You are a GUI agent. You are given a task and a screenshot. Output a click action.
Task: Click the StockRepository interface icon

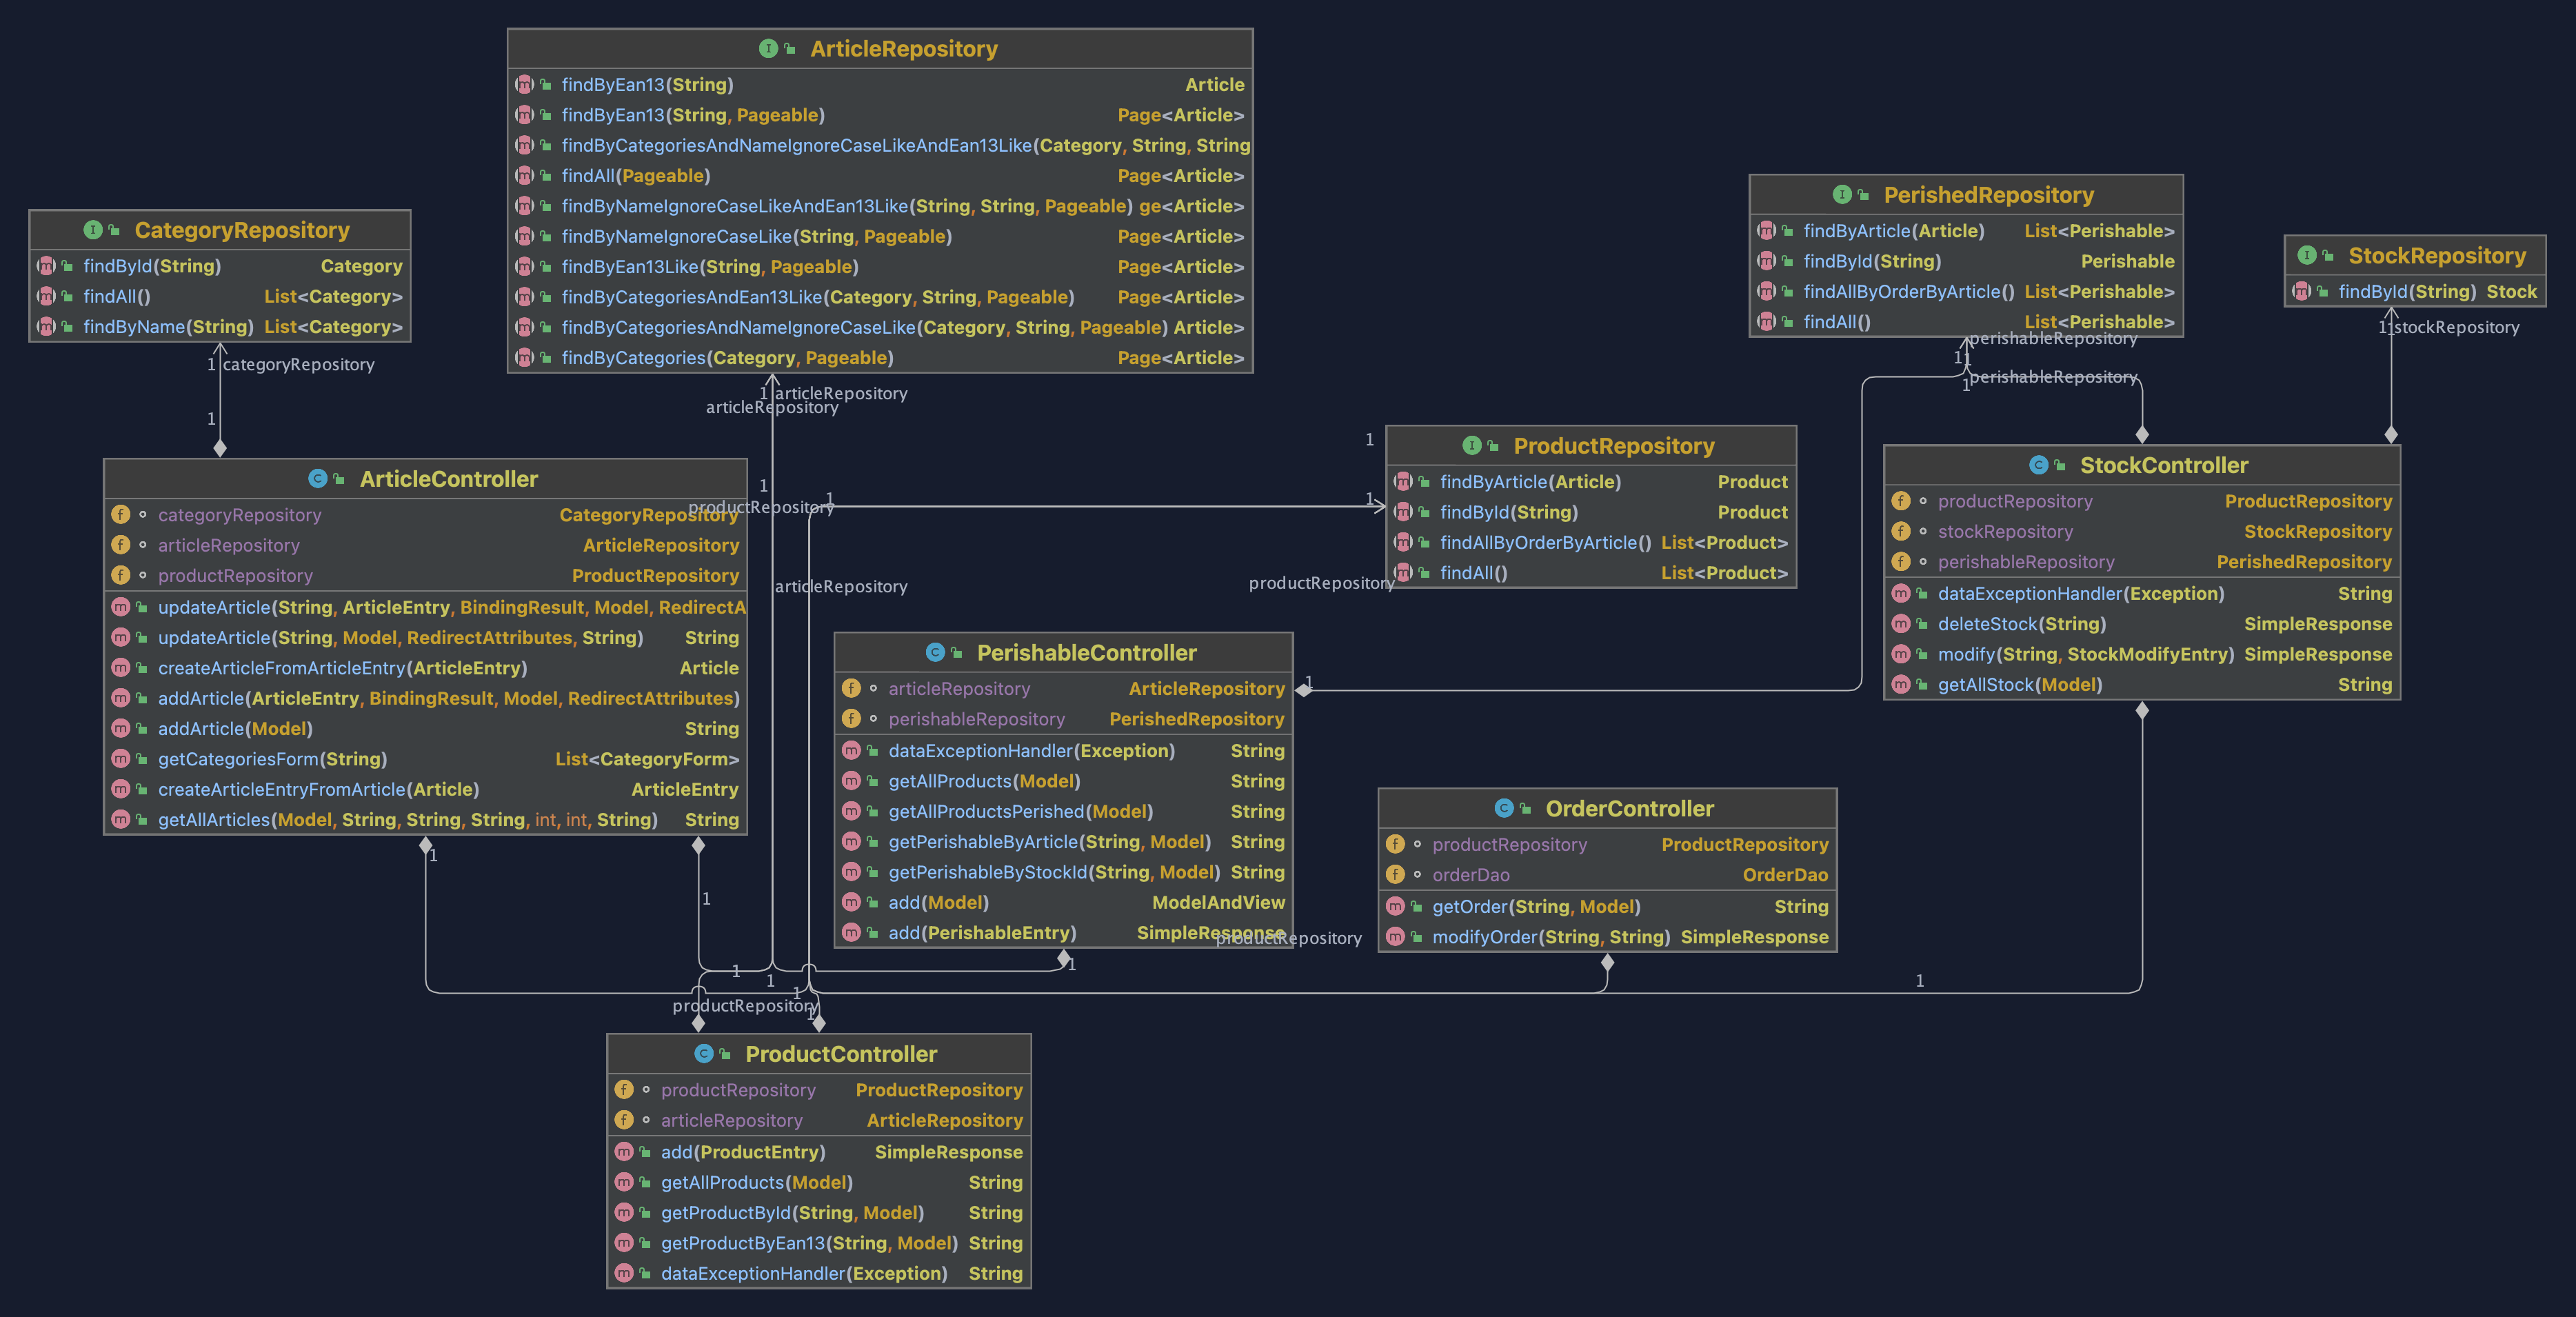pos(2307,256)
